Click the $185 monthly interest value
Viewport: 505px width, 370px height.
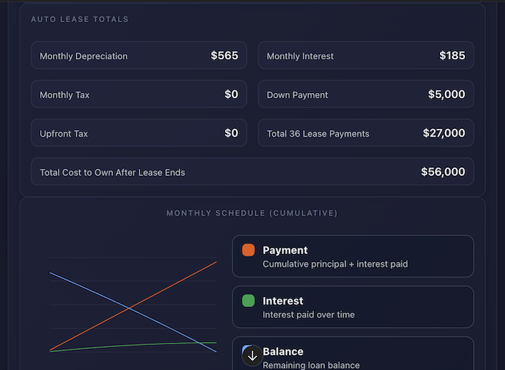tap(452, 55)
